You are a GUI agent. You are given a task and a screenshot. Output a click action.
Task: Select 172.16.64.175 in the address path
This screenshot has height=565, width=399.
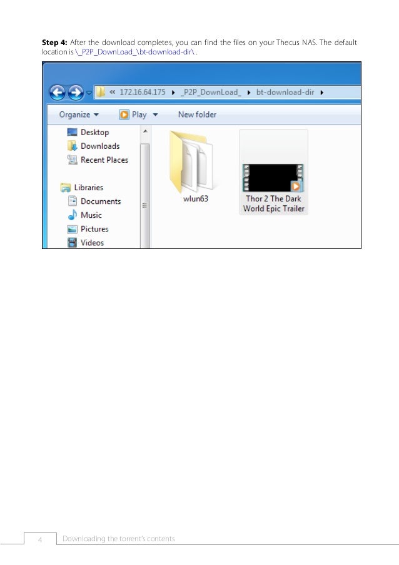(x=143, y=92)
